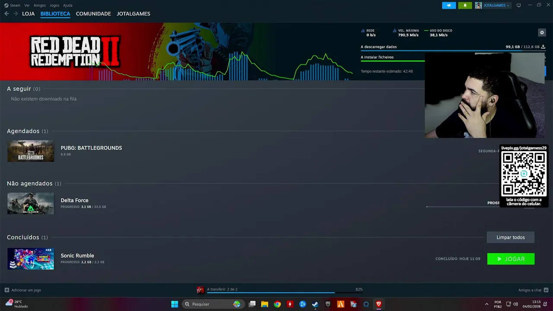
Task: Open the Ver menu
Action: [27, 5]
